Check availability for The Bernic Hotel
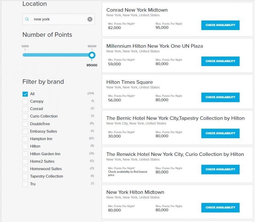Image resolution: width=255 pixels, height=222 pixels. (x=220, y=133)
